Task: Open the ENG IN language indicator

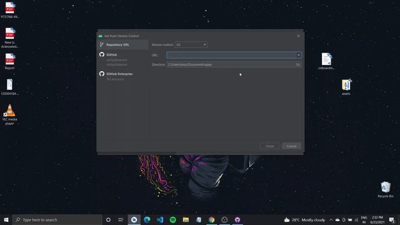Action: coord(364,219)
